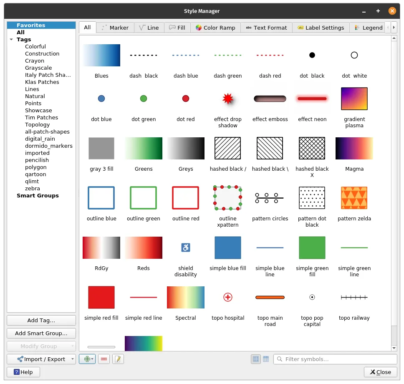Screen dimensions: 404x384
Task: Collapse the Tags tree group
Action: point(11,40)
